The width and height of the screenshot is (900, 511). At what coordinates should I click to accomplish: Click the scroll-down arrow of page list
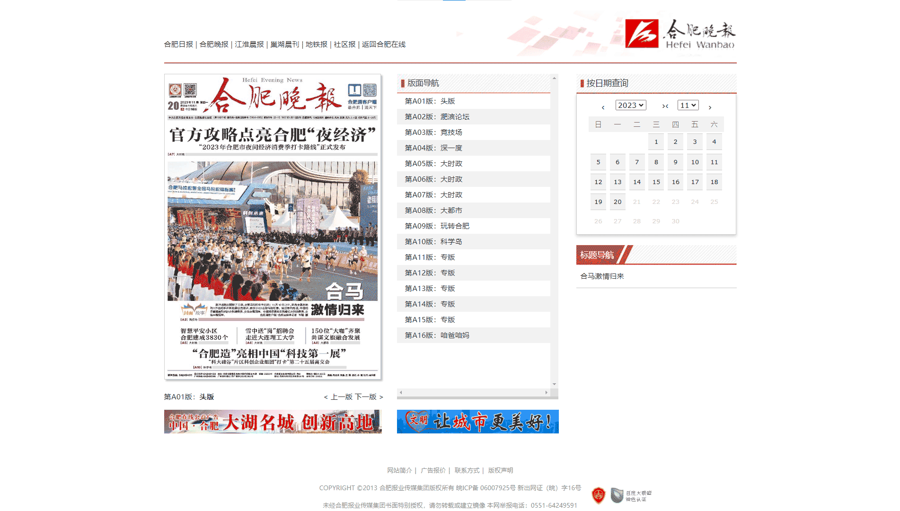[554, 384]
